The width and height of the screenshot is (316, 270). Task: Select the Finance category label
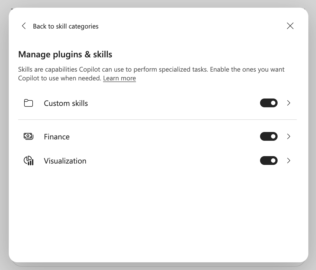(x=57, y=137)
